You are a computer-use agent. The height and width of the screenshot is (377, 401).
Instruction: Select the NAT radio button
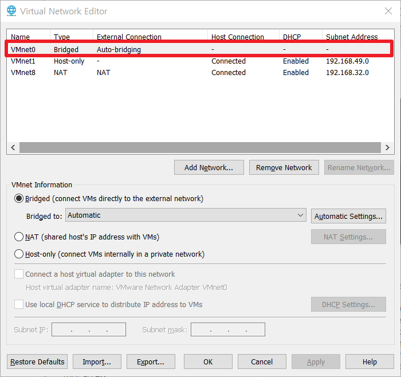pos(19,237)
